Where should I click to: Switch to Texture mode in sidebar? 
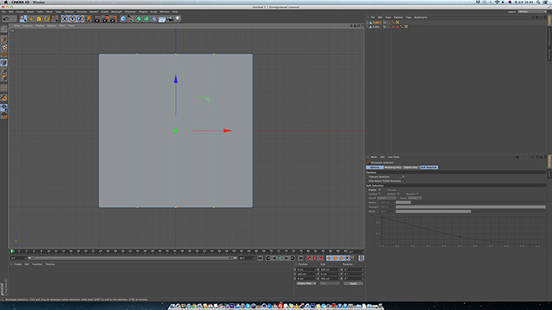[4, 46]
